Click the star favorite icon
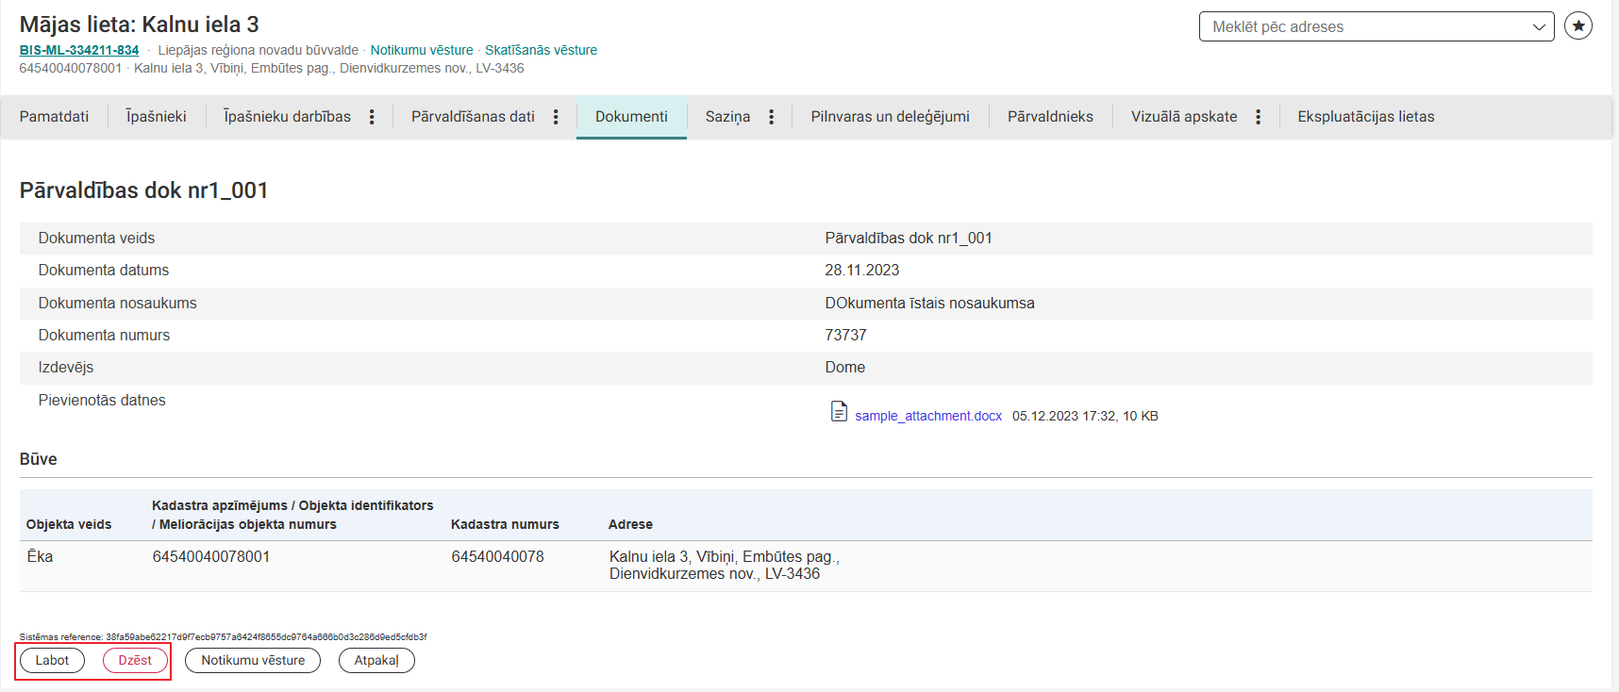The image size is (1619, 692). point(1577,26)
